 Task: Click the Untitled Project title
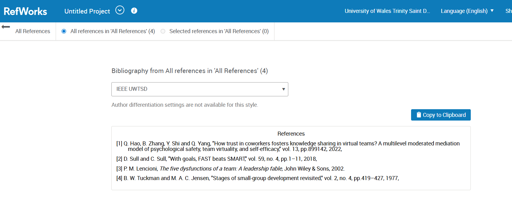(x=87, y=11)
